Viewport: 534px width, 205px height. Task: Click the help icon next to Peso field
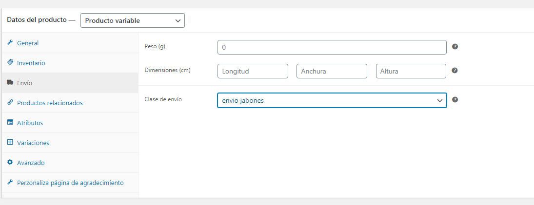455,47
